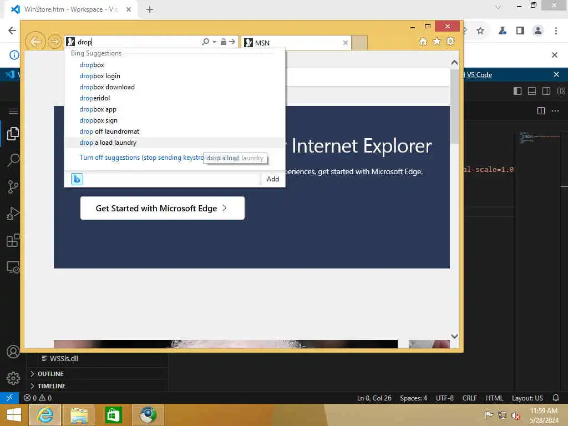Select 'dropbox login' suggestion

coord(175,76)
